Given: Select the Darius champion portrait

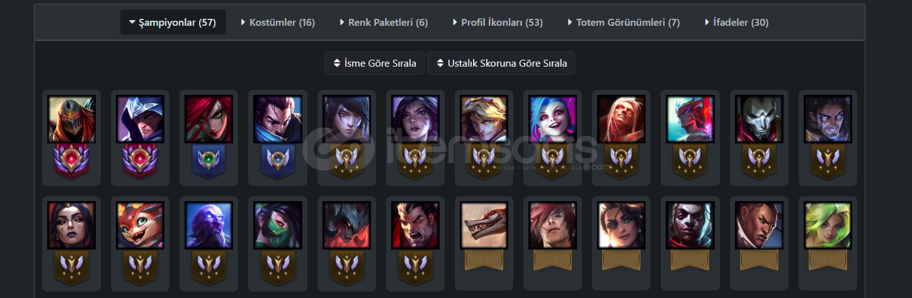Looking at the screenshot, I should point(415,225).
